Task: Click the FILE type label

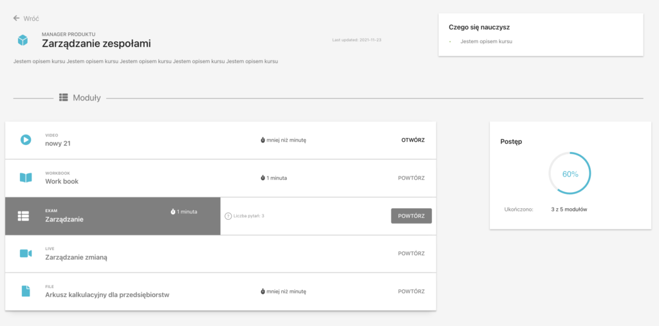Action: coord(50,287)
